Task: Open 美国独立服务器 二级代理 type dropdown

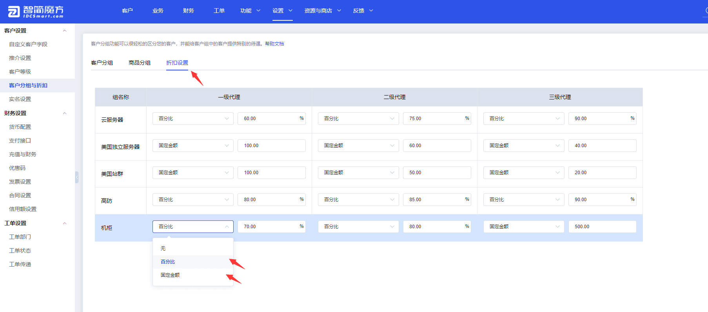Action: click(x=358, y=146)
